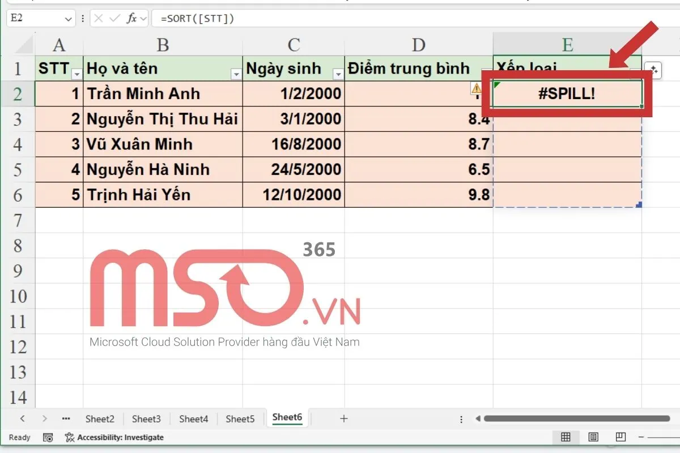This screenshot has width=680, height=453.
Task: Click the macro record icon in status bar
Action: [x=48, y=437]
